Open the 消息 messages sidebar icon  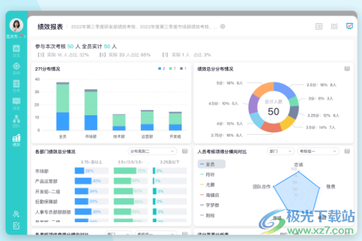16,104
